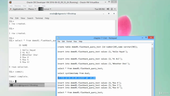Maximize the inner terminal window
This screenshot has height=96, width=170.
[109, 14]
